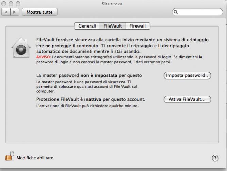
Task: Click the magnifier icon in search field
Action: coord(176,12)
